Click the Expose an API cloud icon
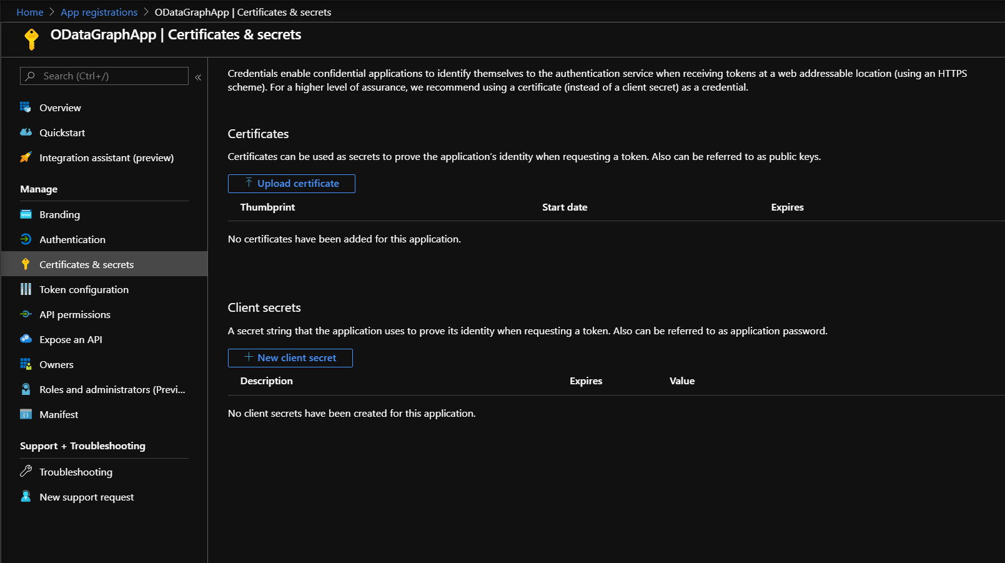1005x563 pixels. click(x=26, y=339)
